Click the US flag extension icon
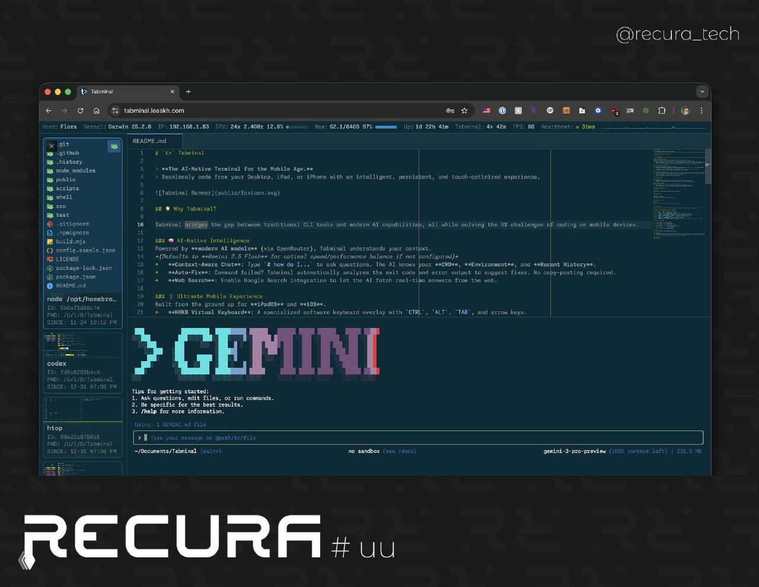 pyautogui.click(x=486, y=111)
